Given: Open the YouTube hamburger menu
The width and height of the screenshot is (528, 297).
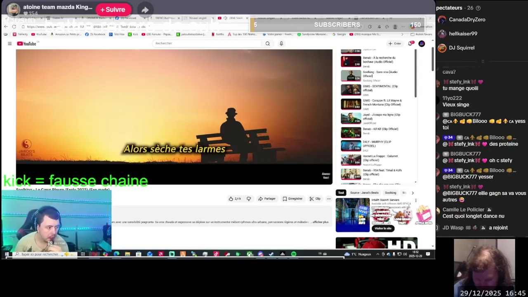Looking at the screenshot, I should click(x=9, y=43).
